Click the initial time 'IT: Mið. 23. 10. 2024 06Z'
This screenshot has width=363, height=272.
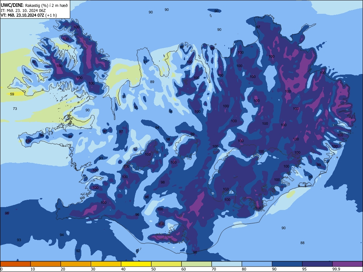pyautogui.click(x=23, y=11)
